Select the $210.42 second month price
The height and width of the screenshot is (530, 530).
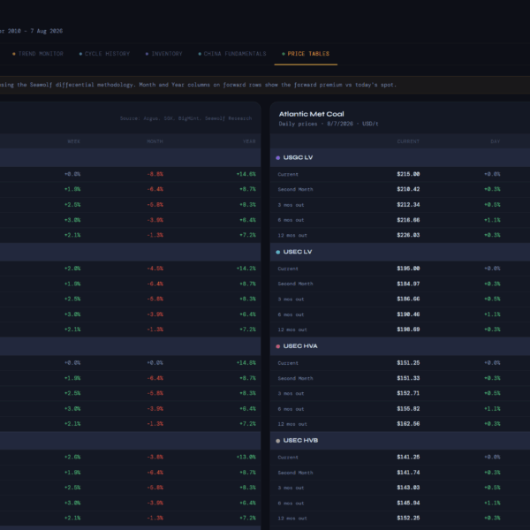408,189
